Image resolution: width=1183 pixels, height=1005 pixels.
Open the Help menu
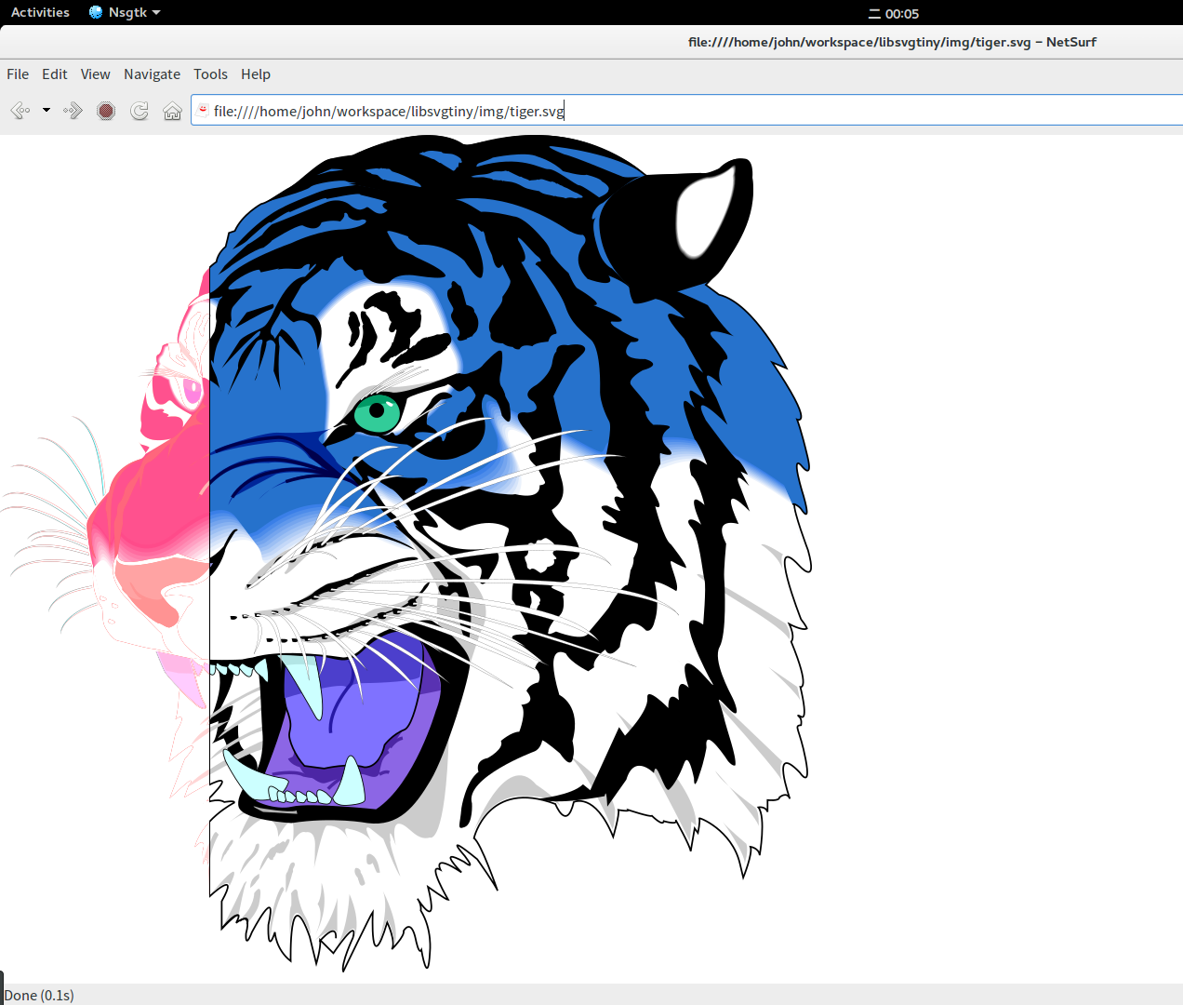point(256,74)
